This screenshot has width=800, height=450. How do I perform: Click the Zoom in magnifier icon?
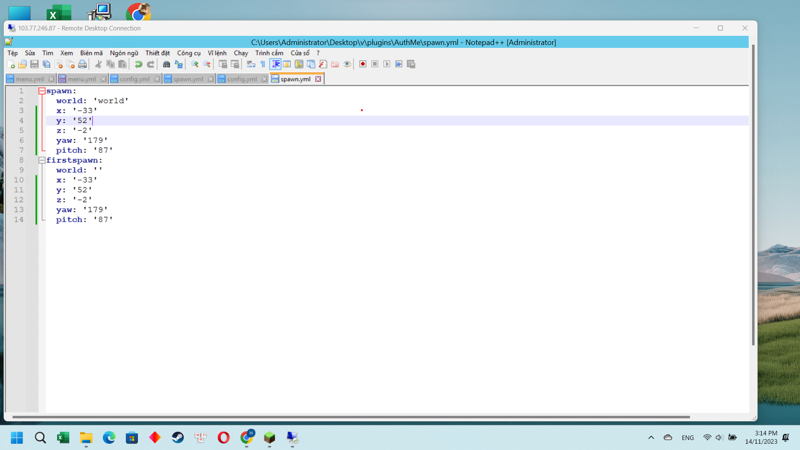[x=195, y=64]
